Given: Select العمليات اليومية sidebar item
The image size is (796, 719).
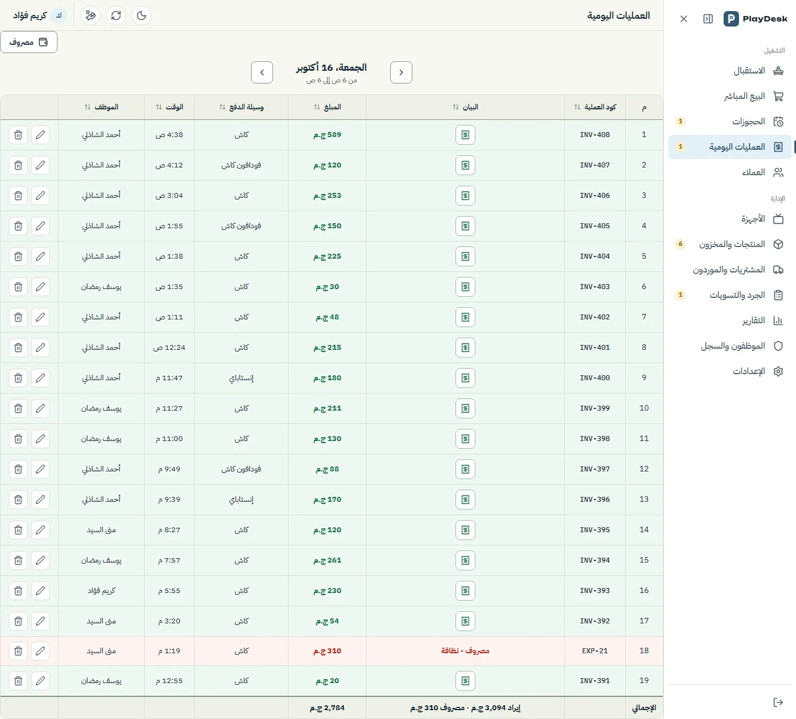Looking at the screenshot, I should click(730, 147).
